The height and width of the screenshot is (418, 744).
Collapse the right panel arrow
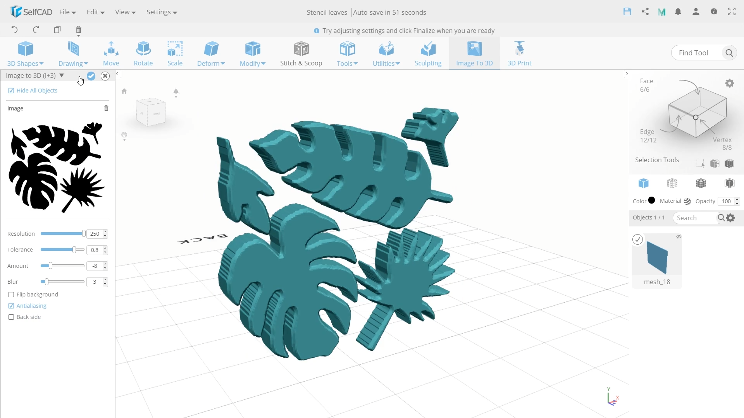[x=626, y=74]
